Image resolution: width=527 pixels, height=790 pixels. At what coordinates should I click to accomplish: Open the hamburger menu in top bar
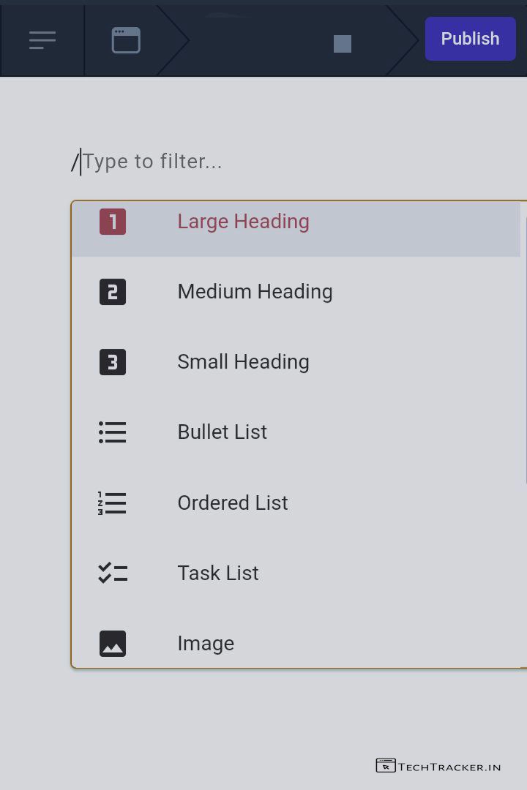(x=42, y=40)
